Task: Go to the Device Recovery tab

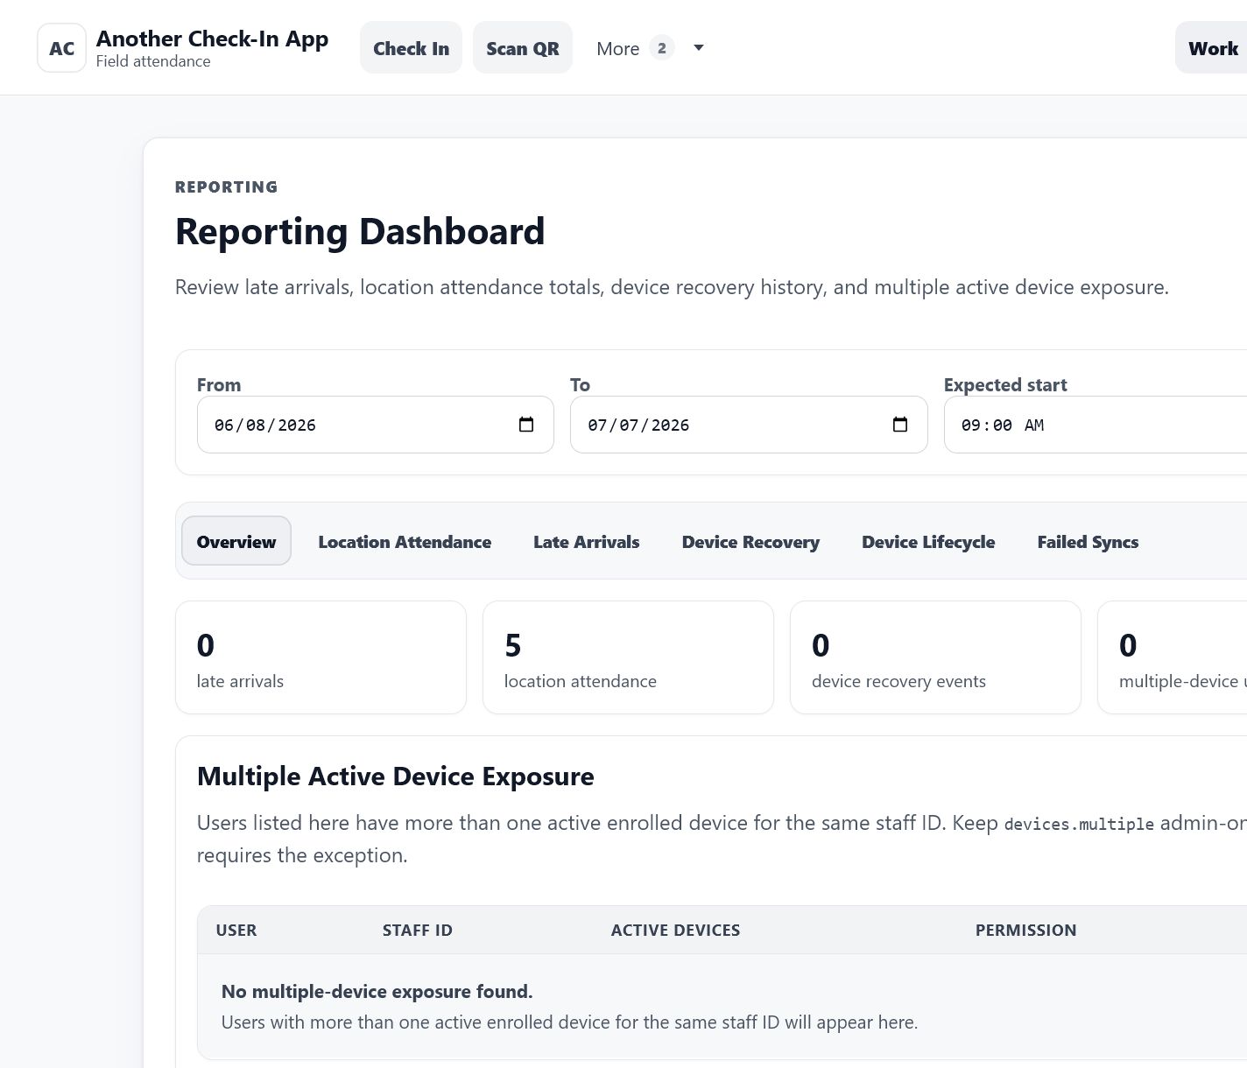Action: 750,542
